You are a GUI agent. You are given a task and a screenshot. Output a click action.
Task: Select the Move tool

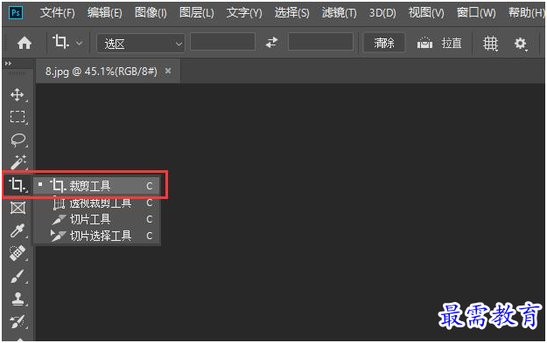click(x=18, y=94)
